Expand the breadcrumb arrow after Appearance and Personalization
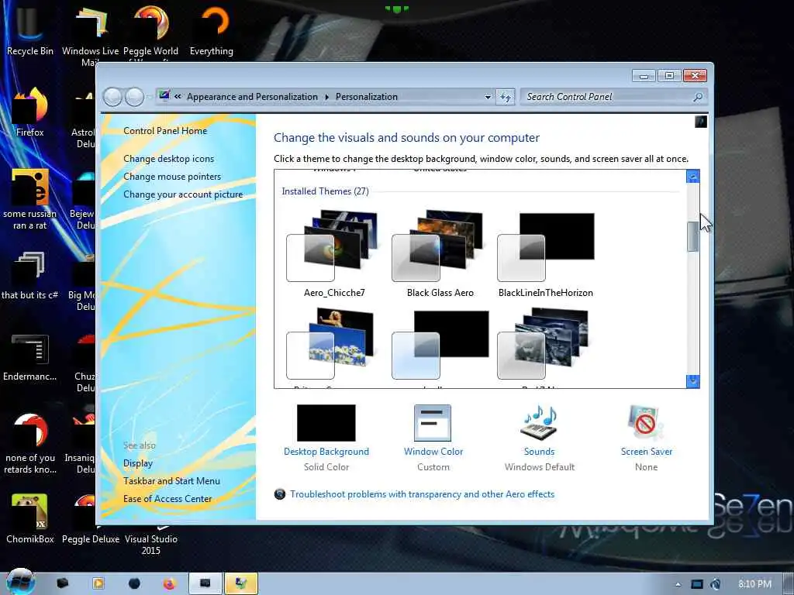The width and height of the screenshot is (794, 595). (x=326, y=97)
